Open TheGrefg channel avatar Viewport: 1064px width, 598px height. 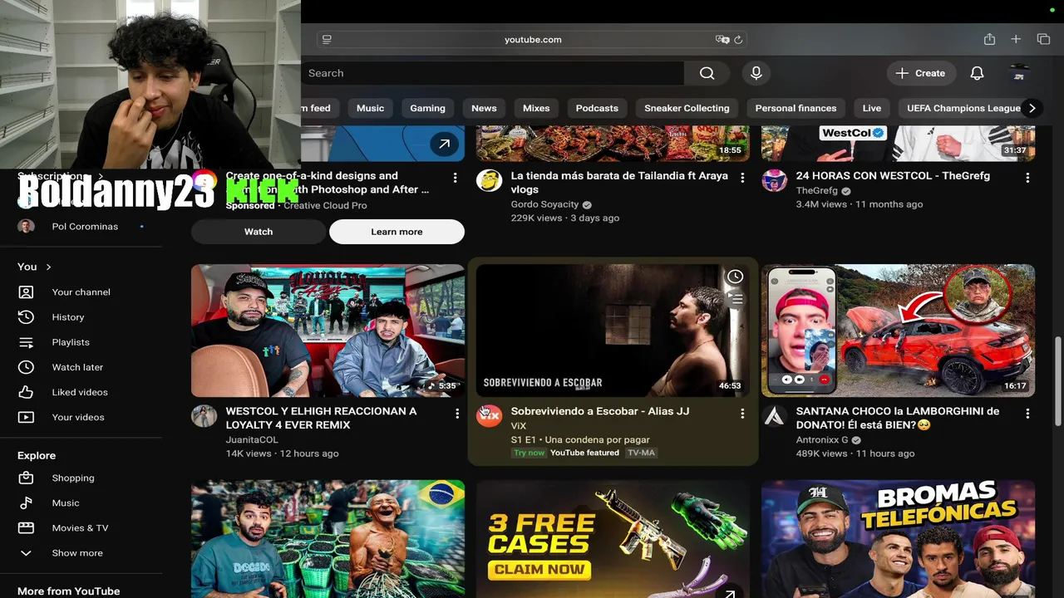tap(774, 180)
